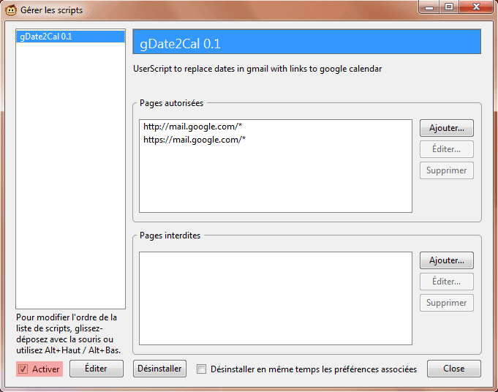Check the uninstall associated preferences checkbox
Image resolution: width=498 pixels, height=392 pixels.
[201, 369]
